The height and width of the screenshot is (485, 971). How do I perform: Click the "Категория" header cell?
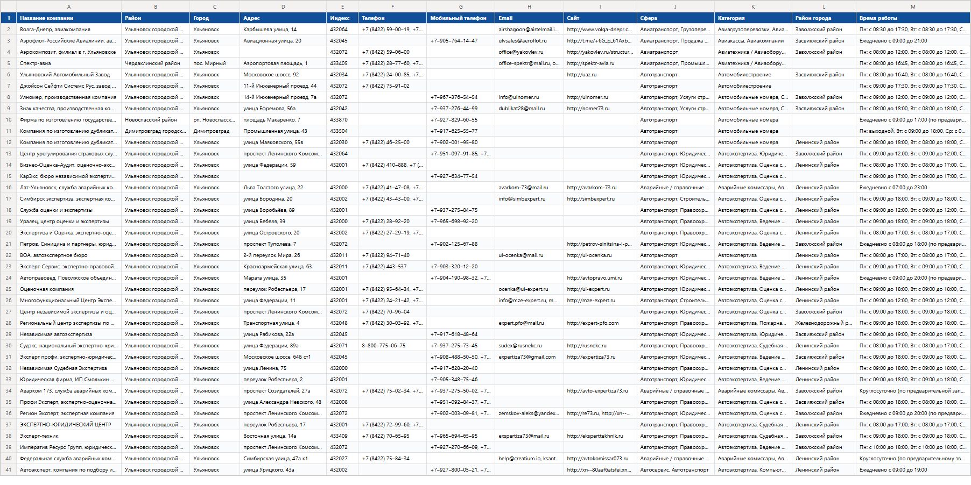pos(753,18)
